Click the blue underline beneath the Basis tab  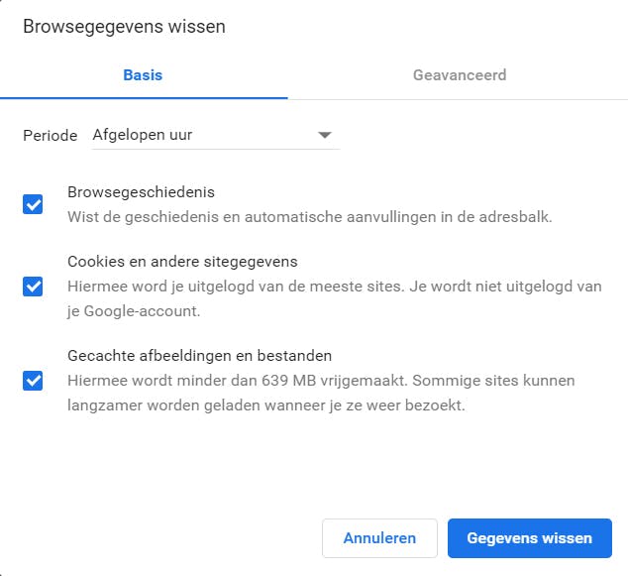tap(144, 97)
